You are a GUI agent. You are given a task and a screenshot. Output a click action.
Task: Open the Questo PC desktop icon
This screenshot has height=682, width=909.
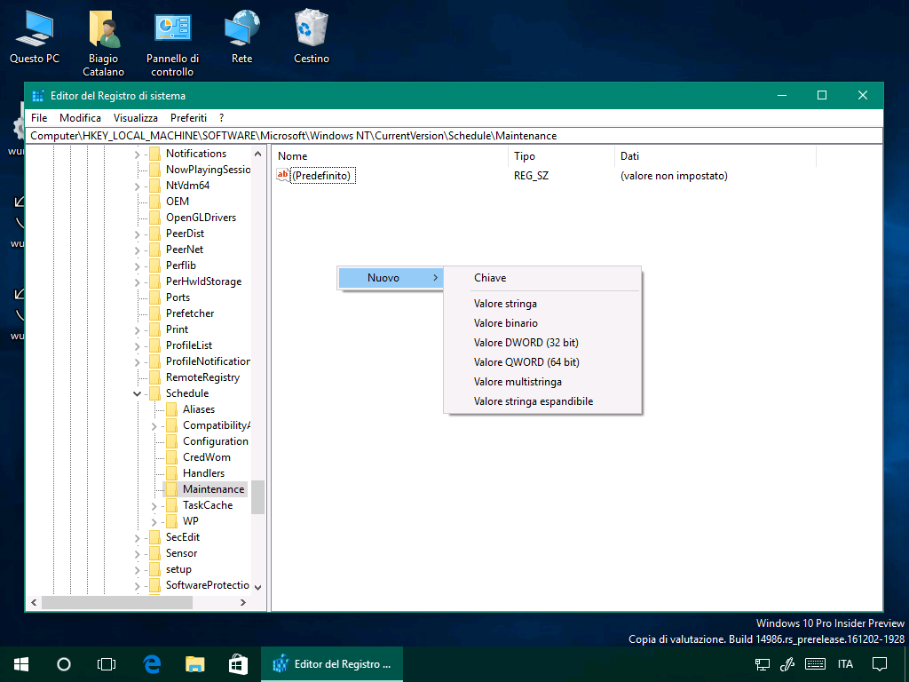35,36
